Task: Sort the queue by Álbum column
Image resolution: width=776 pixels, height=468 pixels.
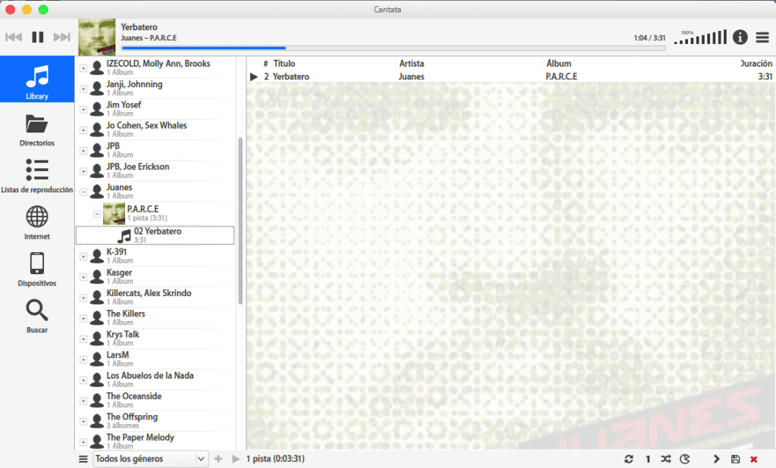Action: [559, 64]
